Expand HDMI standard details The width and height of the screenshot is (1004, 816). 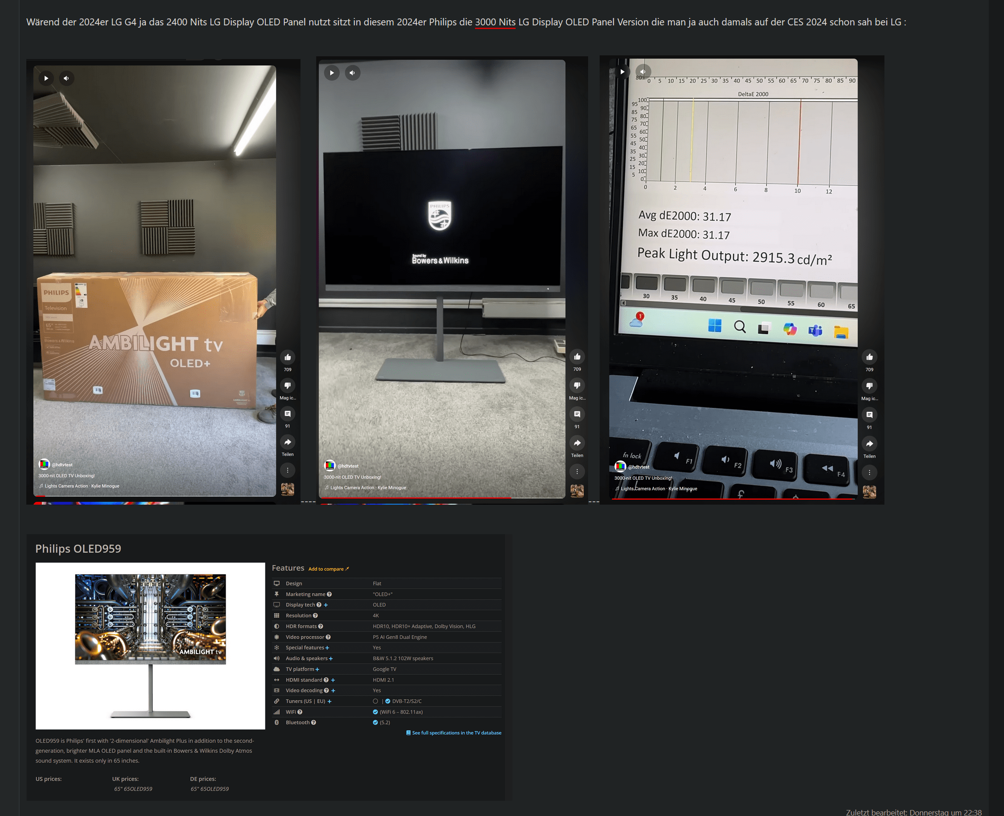333,680
